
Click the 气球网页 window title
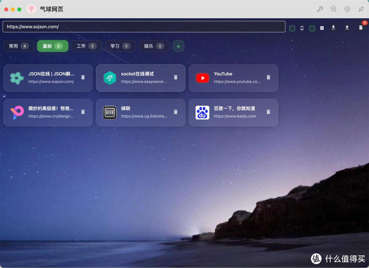[x=52, y=9]
